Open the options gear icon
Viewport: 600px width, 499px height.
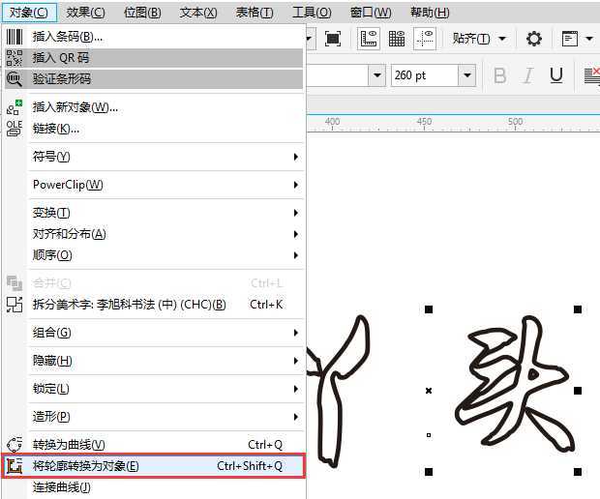click(x=534, y=39)
